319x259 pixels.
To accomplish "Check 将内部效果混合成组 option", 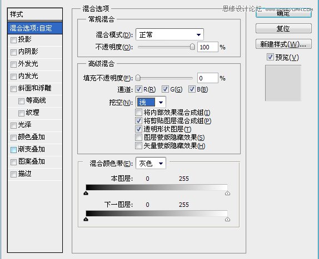I will coord(138,112).
